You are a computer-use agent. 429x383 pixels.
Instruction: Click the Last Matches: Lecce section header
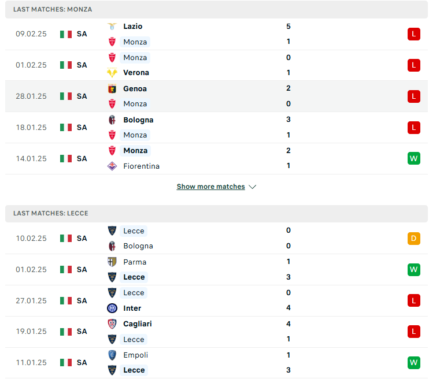[216, 214]
